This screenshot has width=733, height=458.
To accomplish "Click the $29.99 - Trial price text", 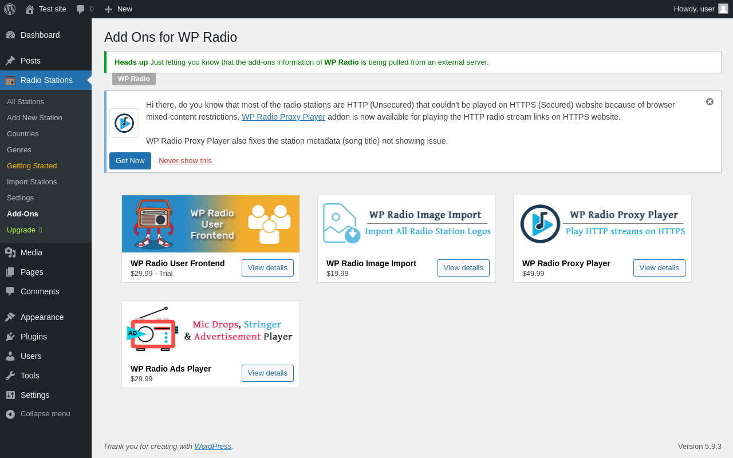I will pos(152,274).
